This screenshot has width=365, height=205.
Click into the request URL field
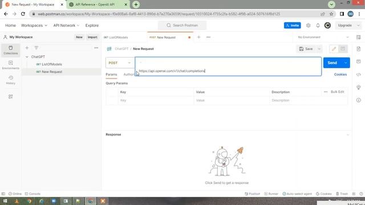pos(228,67)
